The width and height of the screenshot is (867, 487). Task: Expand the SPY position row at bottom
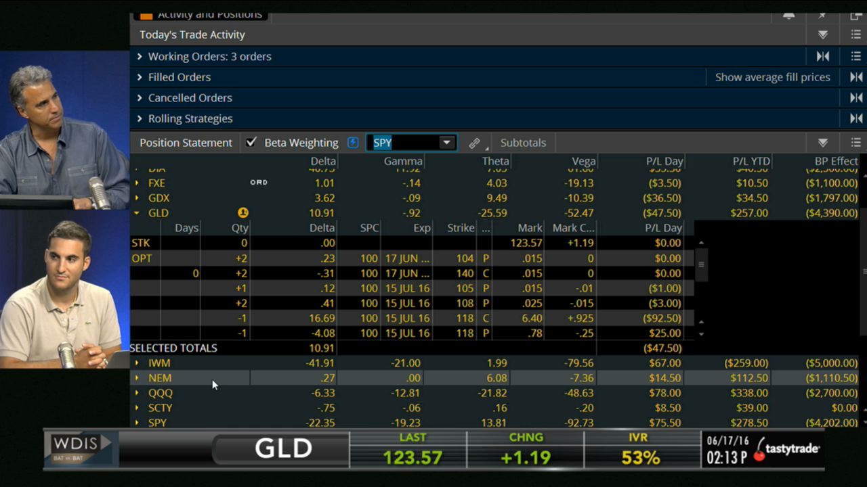137,423
